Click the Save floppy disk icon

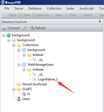pos(21,15)
